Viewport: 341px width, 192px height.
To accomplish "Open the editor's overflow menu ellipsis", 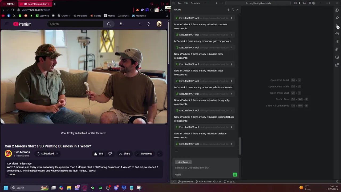I will click(x=205, y=3).
